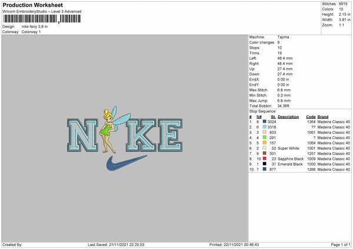This screenshot has height=249, width=353.
Task: Click the yellow swatch beside 157 stitches
Action: click(265, 143)
